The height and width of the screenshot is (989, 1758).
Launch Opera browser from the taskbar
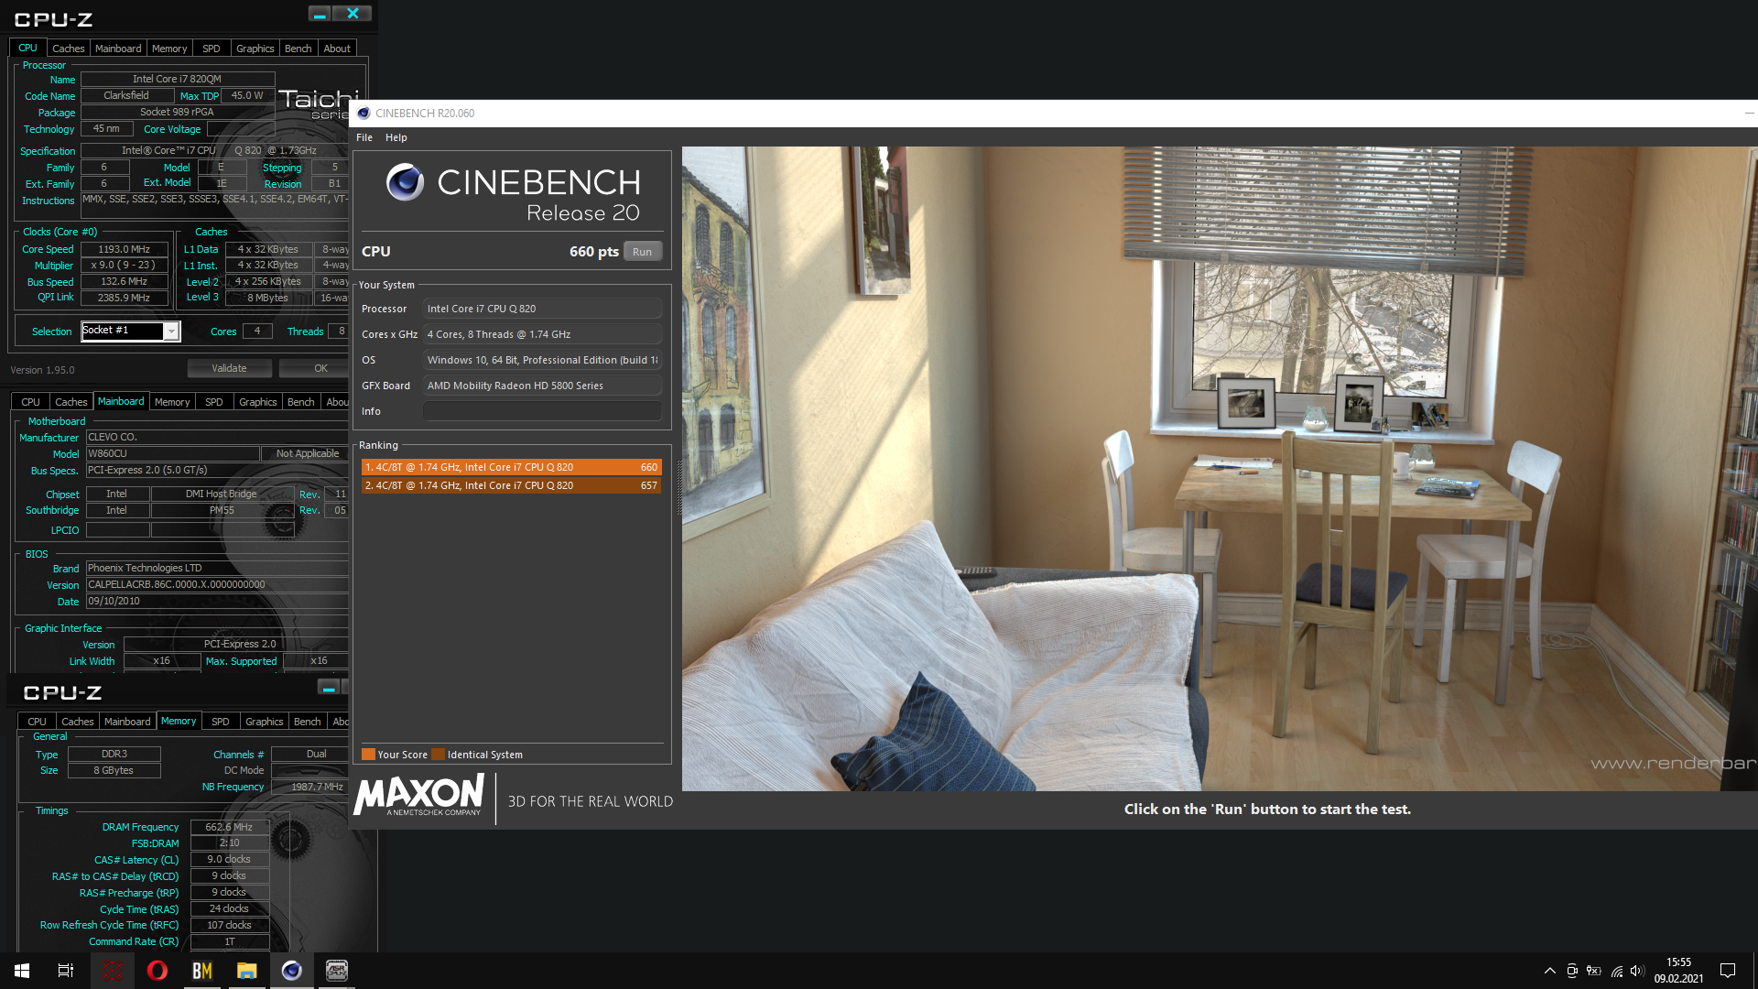coord(157,971)
